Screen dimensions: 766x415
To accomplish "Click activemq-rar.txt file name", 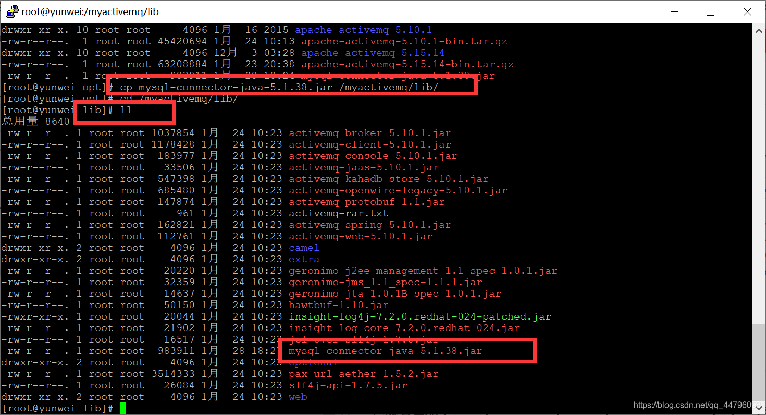I will (338, 213).
